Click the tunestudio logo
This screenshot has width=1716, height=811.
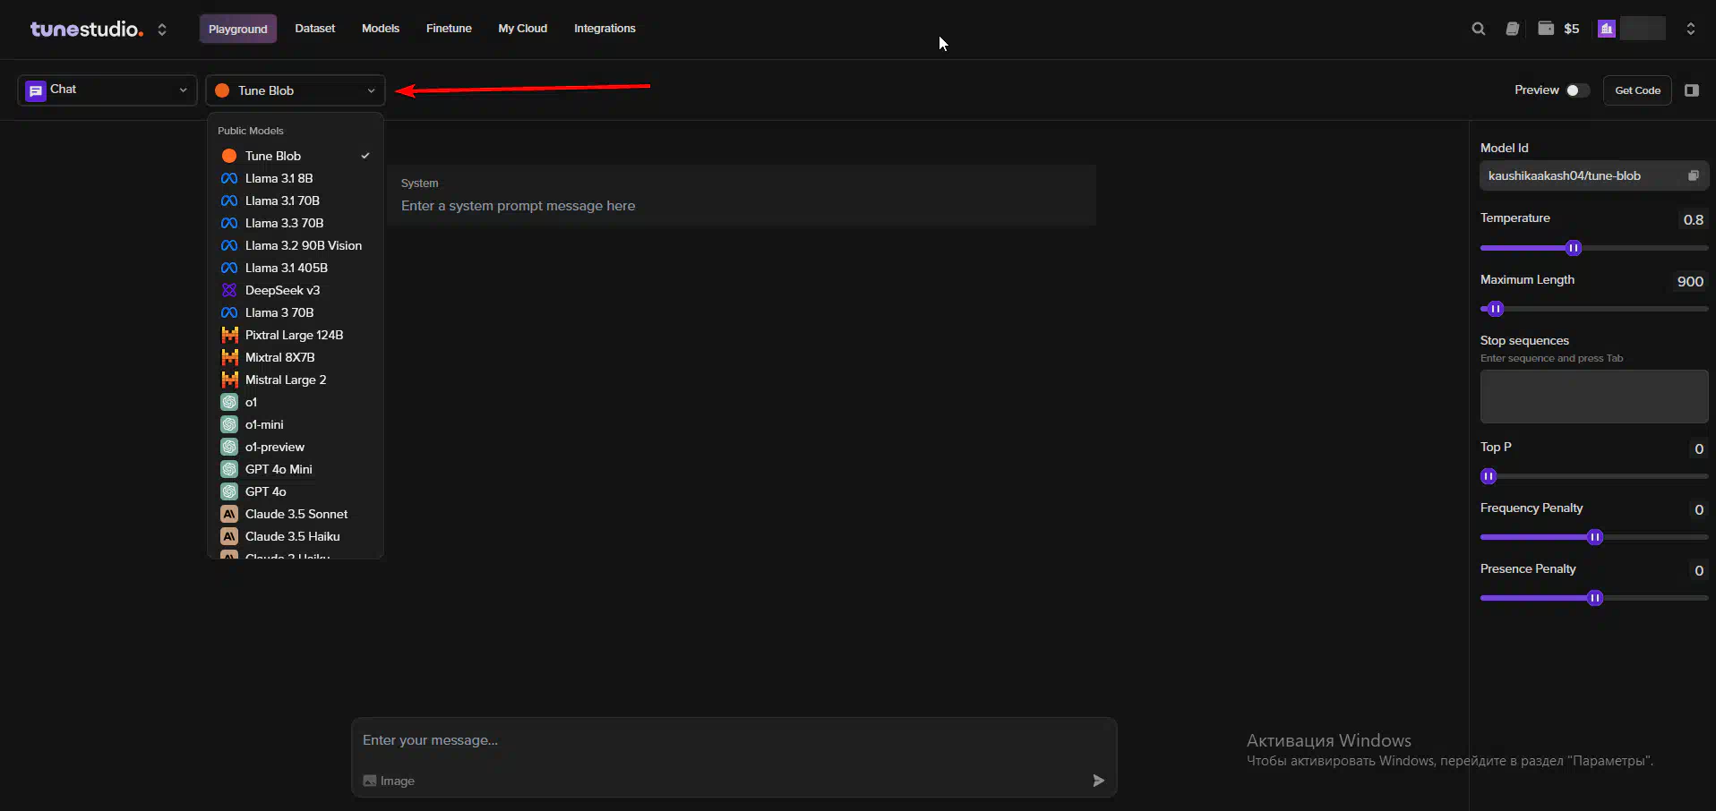tap(87, 29)
